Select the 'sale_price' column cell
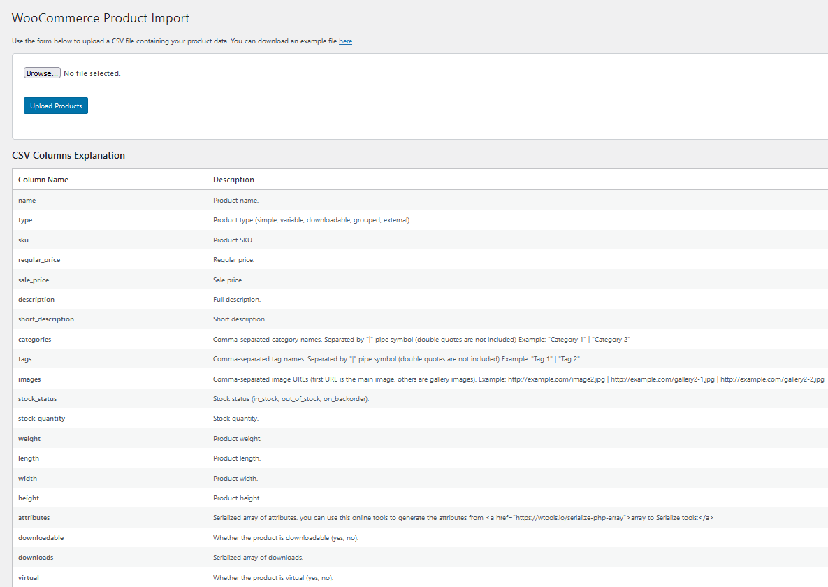The width and height of the screenshot is (828, 587). (34, 280)
